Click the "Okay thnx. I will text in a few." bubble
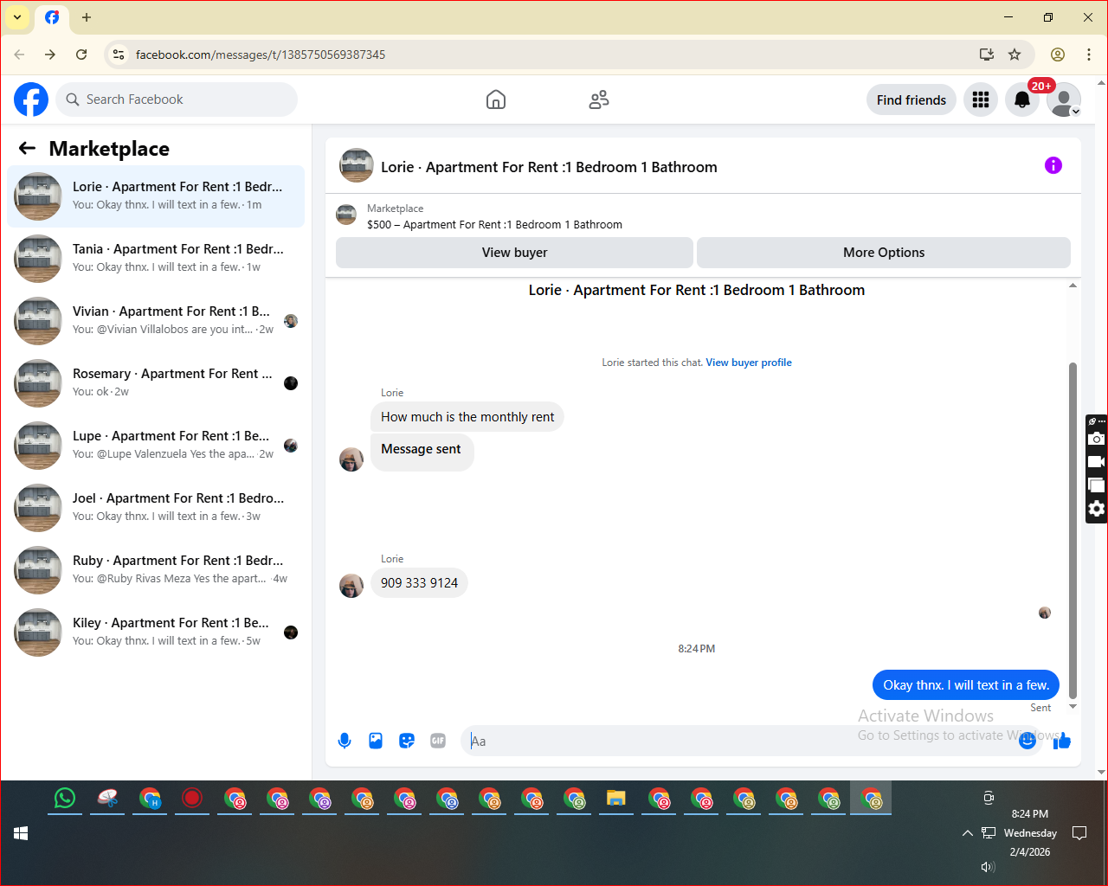 (966, 685)
